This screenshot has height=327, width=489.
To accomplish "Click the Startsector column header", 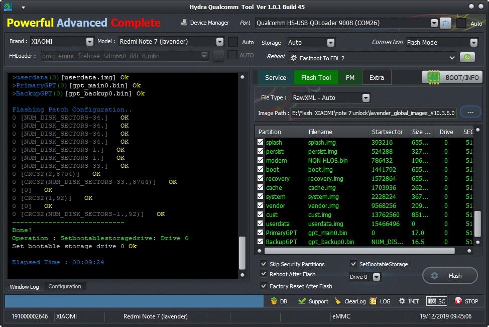I will tap(387, 132).
